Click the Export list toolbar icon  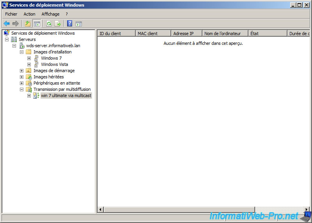[x=58, y=24]
